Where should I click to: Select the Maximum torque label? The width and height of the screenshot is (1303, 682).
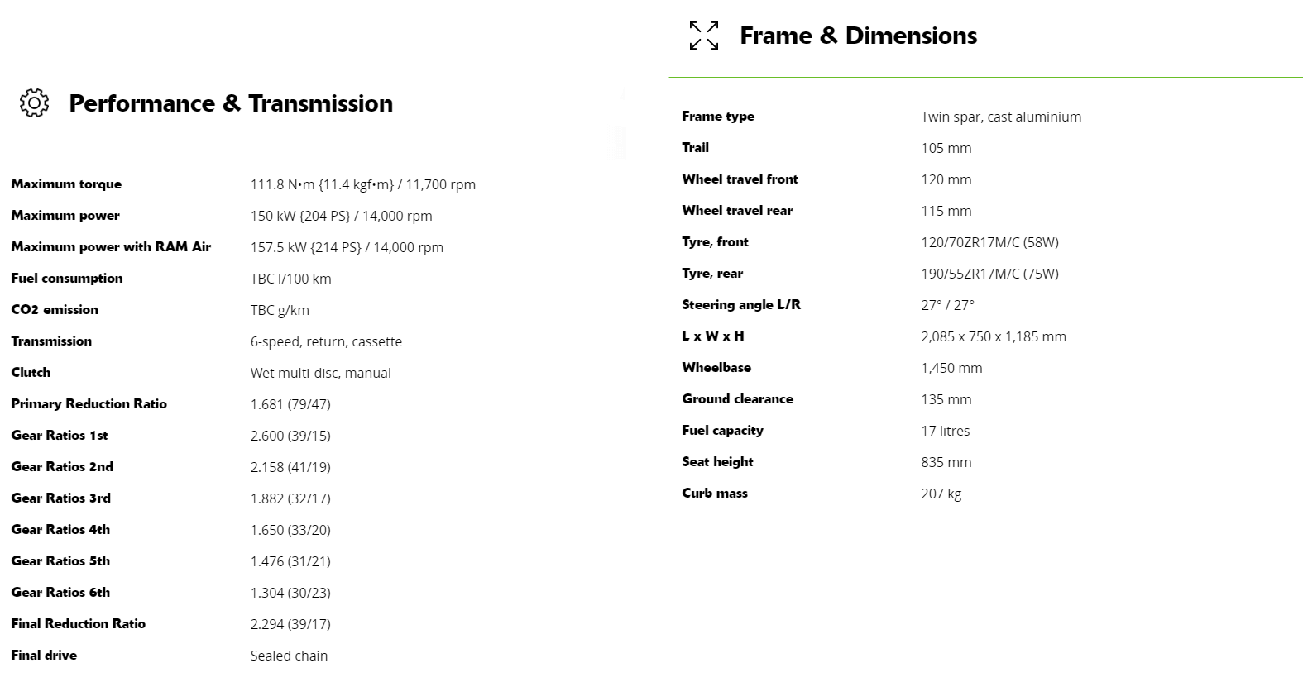66,184
